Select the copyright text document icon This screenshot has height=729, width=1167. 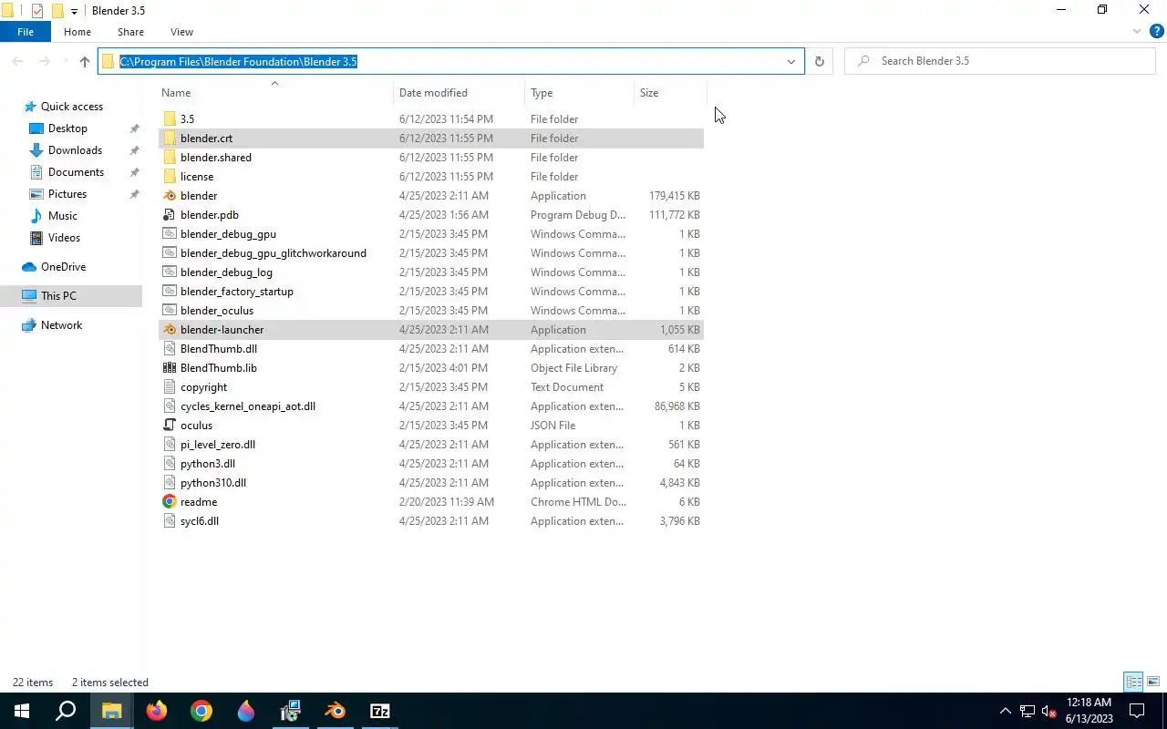click(169, 387)
